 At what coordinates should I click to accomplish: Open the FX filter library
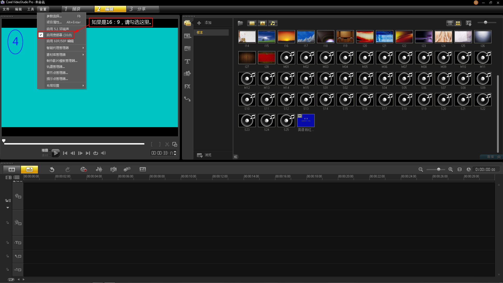187,86
